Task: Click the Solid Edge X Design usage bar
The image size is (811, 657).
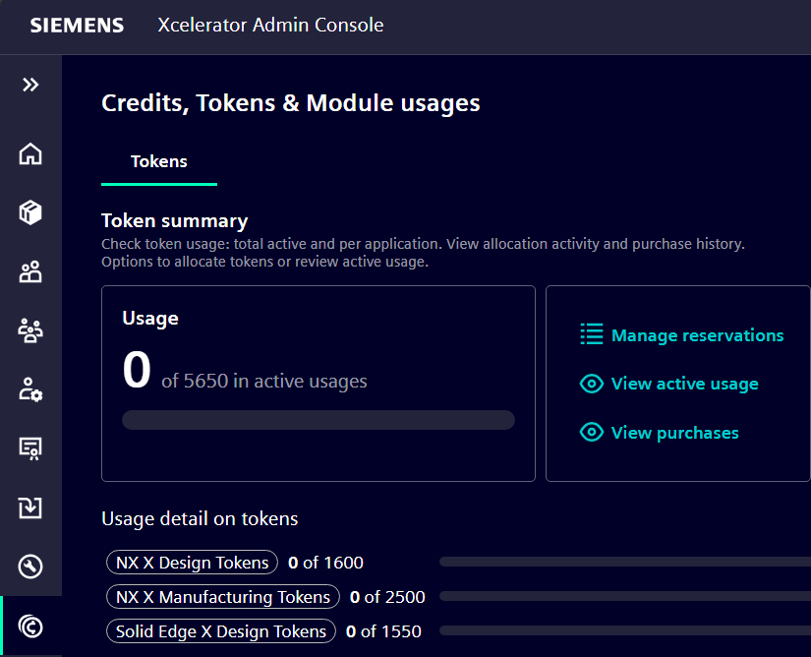Action: [625, 630]
